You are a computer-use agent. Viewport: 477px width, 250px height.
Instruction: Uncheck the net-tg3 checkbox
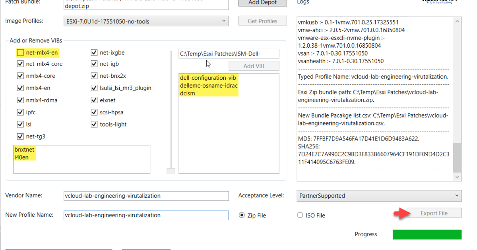pos(20,137)
